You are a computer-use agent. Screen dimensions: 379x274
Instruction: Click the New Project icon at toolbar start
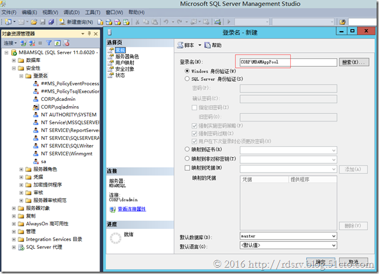click(x=8, y=22)
